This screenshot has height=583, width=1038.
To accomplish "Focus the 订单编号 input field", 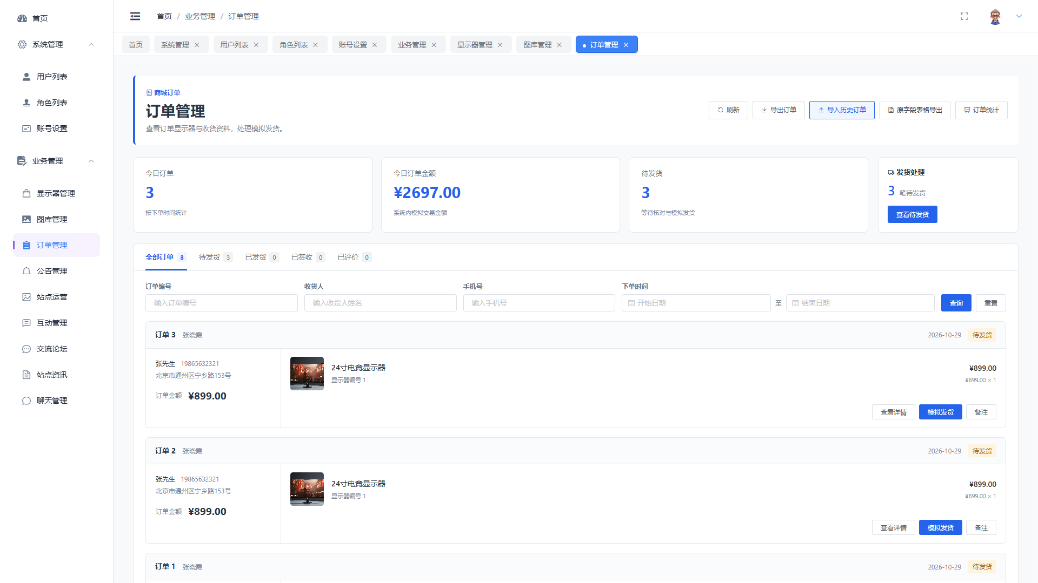I will [x=222, y=303].
